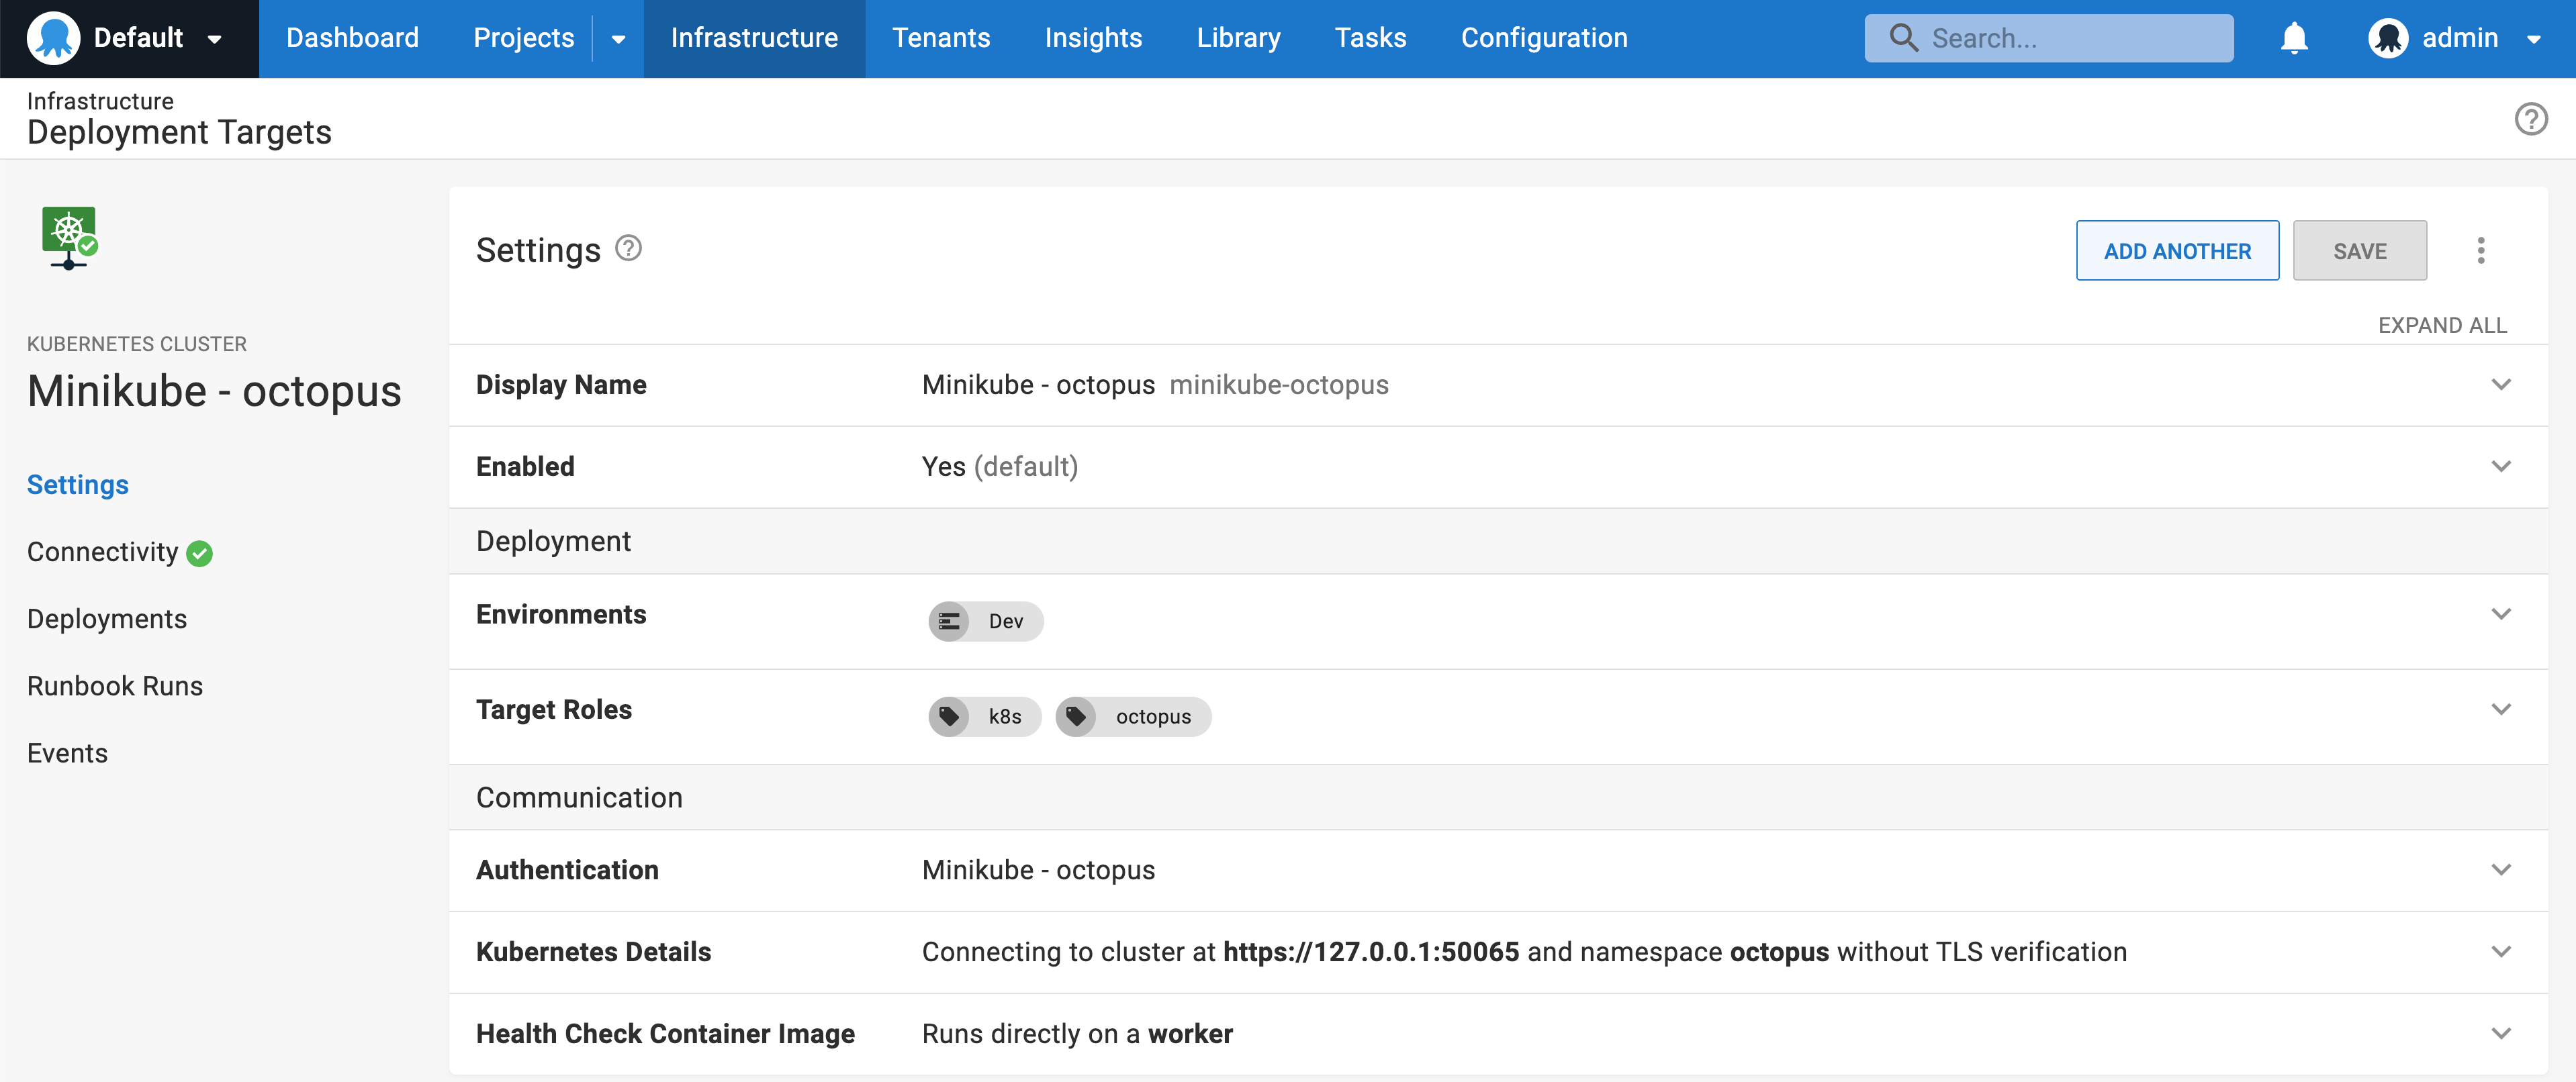
Task: Click the k8s role tag icon
Action: click(949, 716)
